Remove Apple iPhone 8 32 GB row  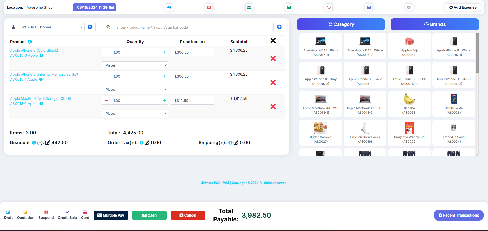(273, 82)
